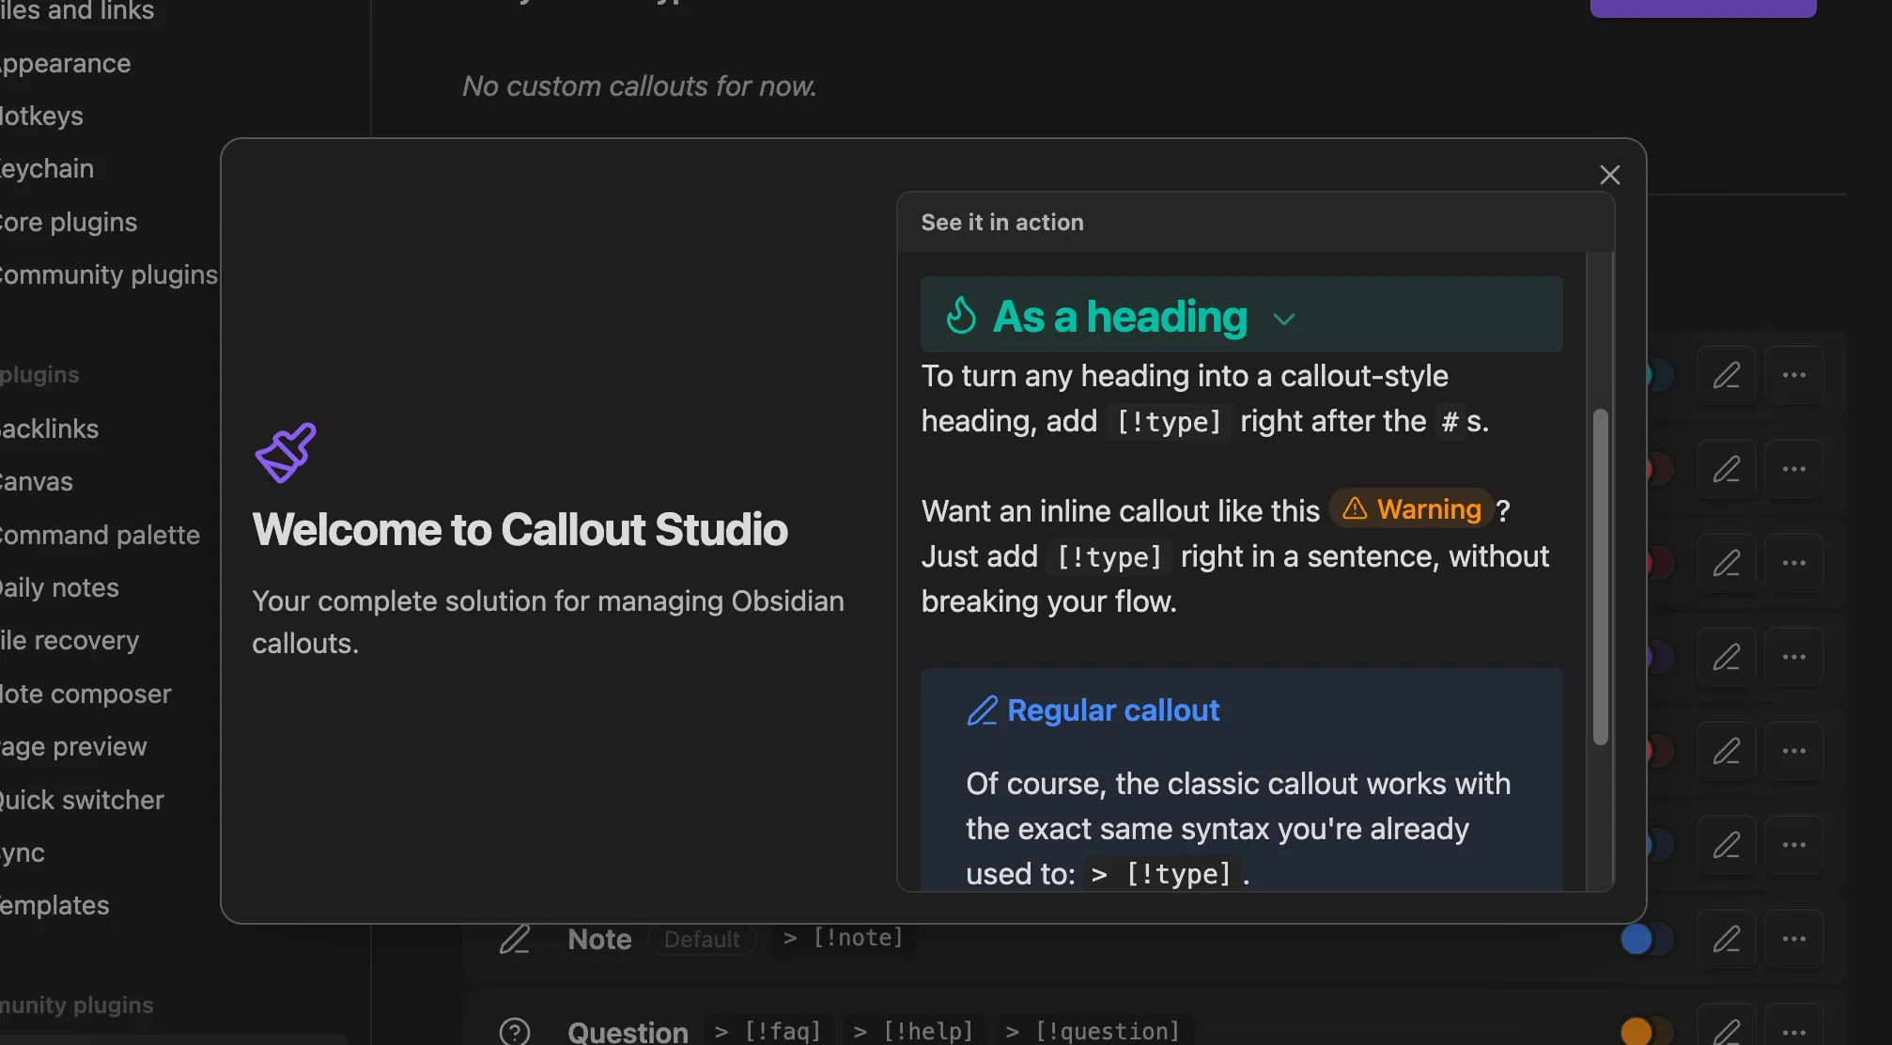1892x1045 pixels.
Task: Click the Note callout's pencil icon at row start
Action: point(515,939)
